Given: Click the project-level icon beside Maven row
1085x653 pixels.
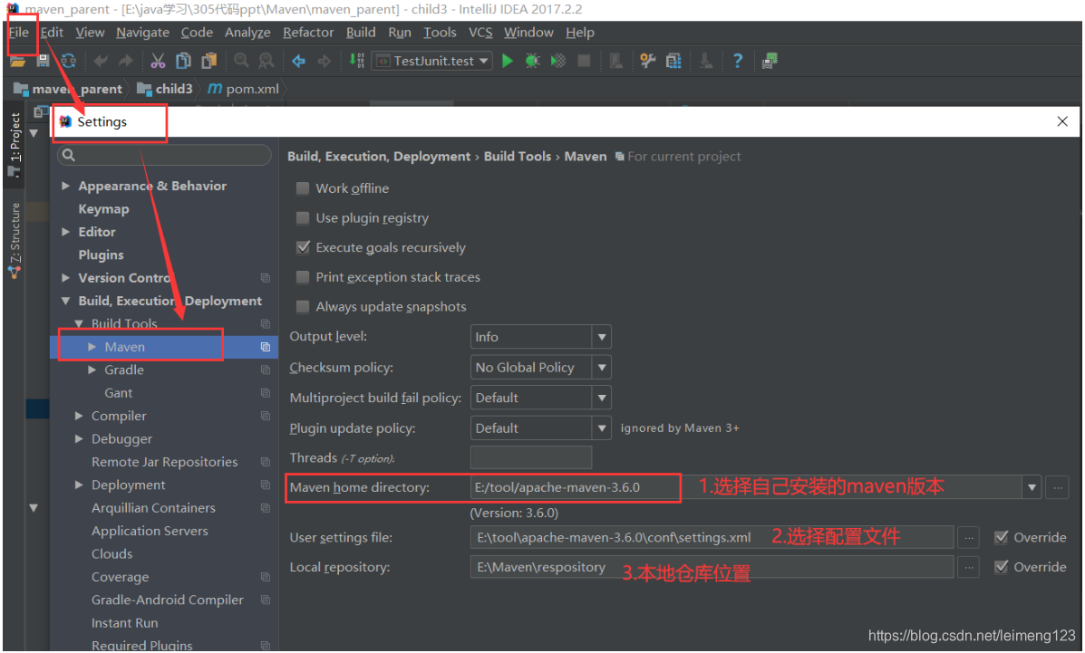Looking at the screenshot, I should click(265, 347).
